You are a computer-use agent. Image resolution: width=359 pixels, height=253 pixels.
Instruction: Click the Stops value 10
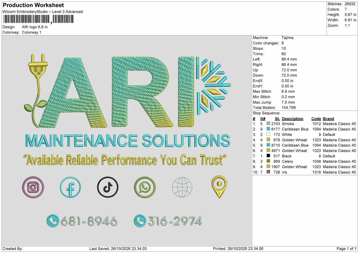click(x=284, y=49)
